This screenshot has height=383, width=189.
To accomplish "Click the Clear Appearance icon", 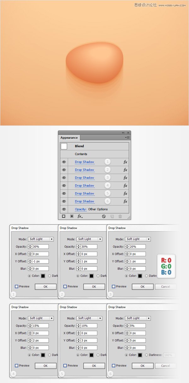I will point(104,217).
